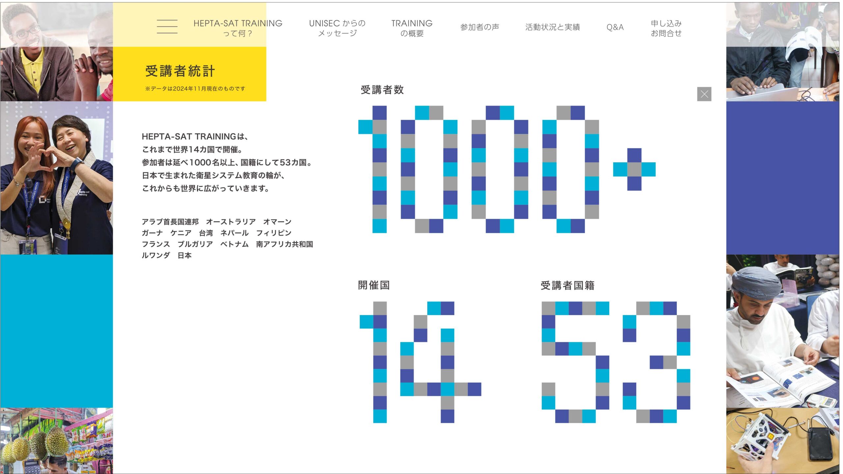The width and height of the screenshot is (843, 474).
Task: Open photo of hand holding satellite frame
Action: click(x=783, y=441)
